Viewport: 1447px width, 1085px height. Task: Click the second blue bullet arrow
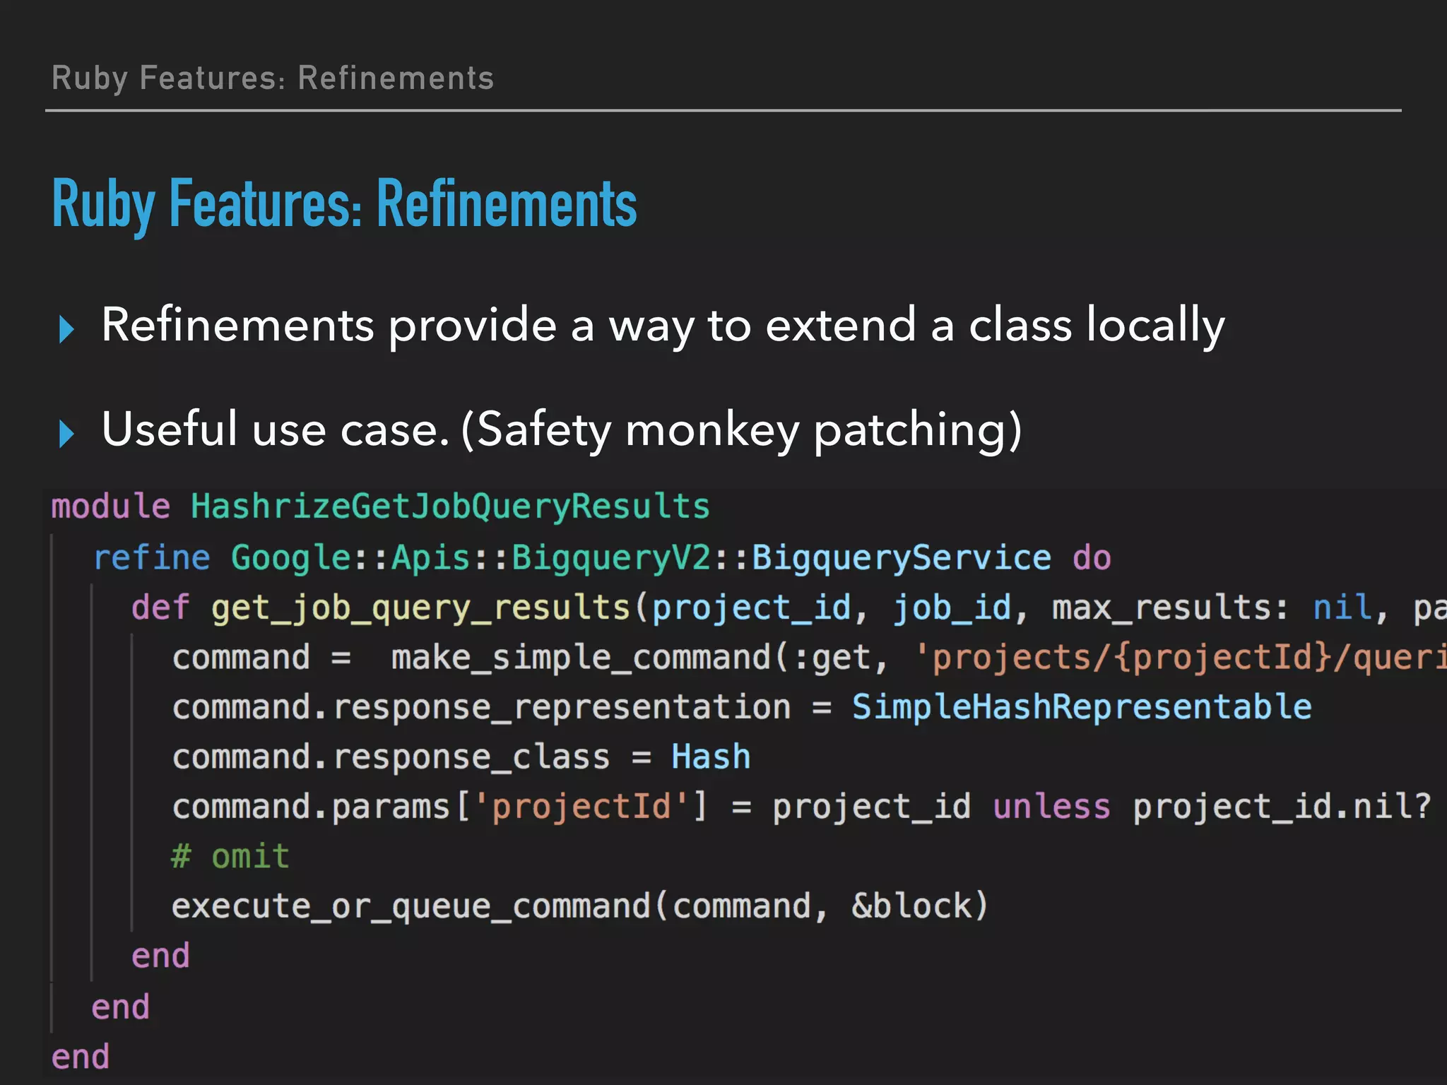[x=66, y=433]
